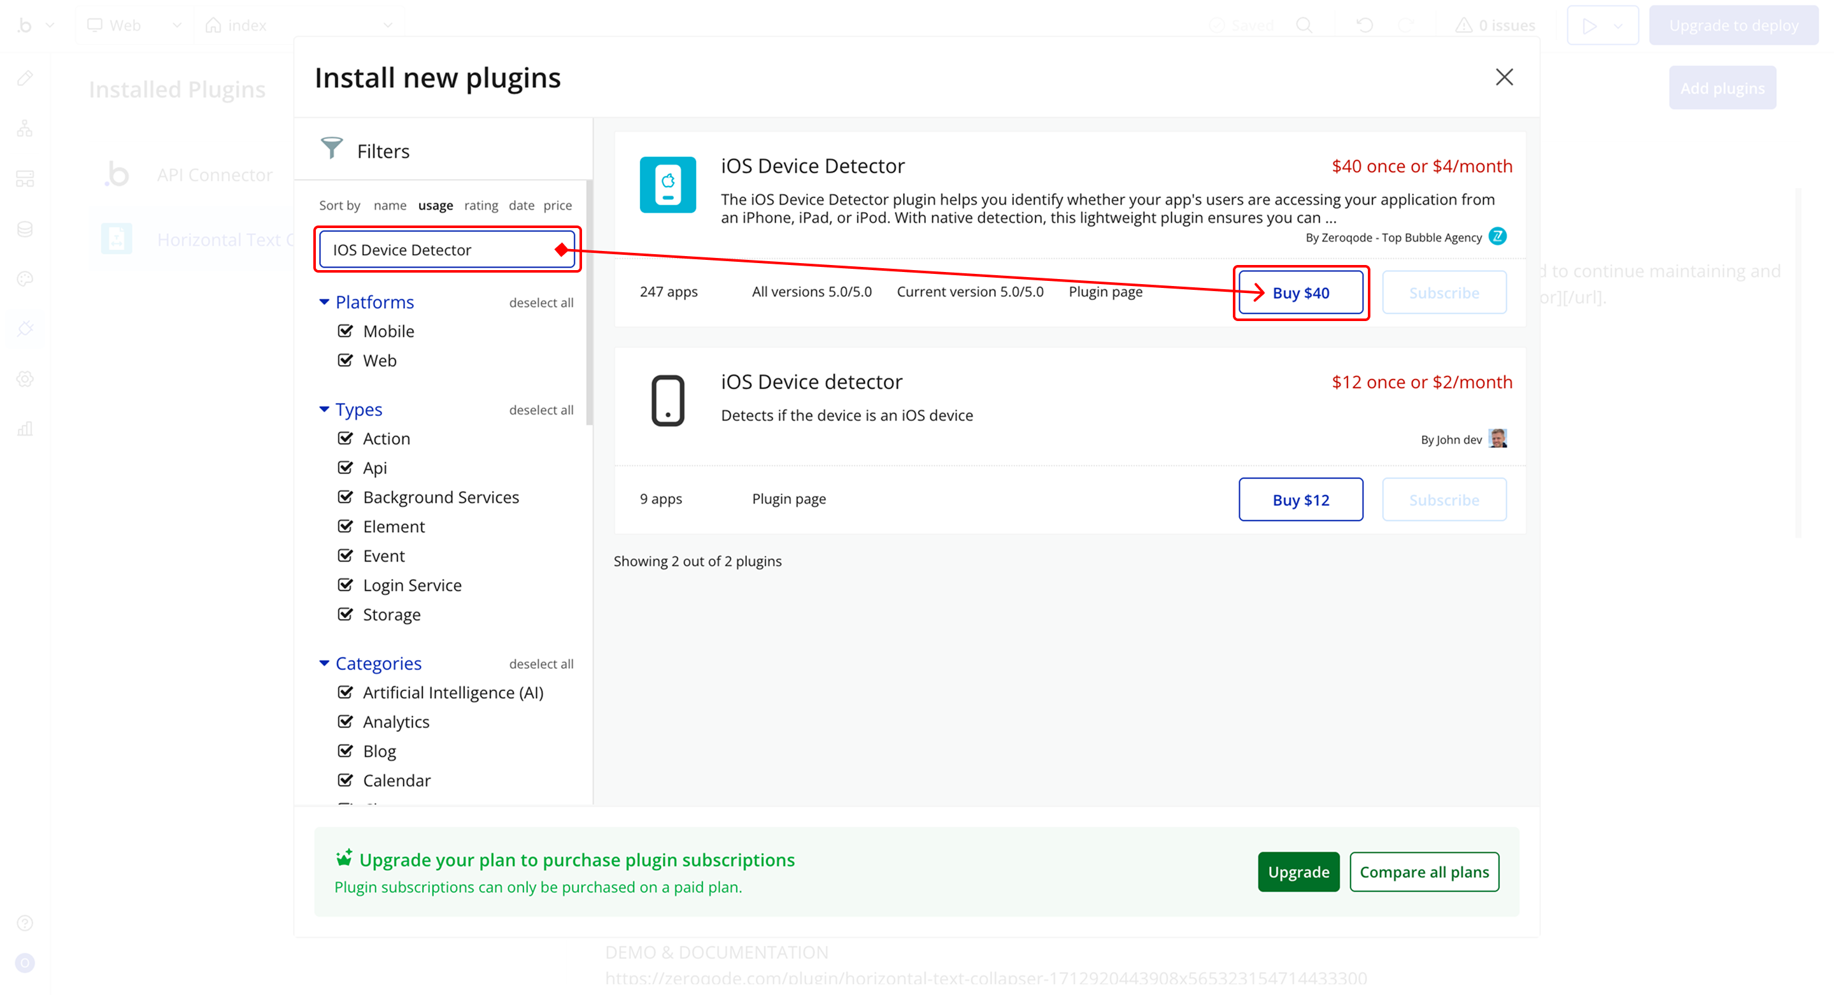1834x995 pixels.
Task: Click the phone outline plugin icon
Action: 667,400
